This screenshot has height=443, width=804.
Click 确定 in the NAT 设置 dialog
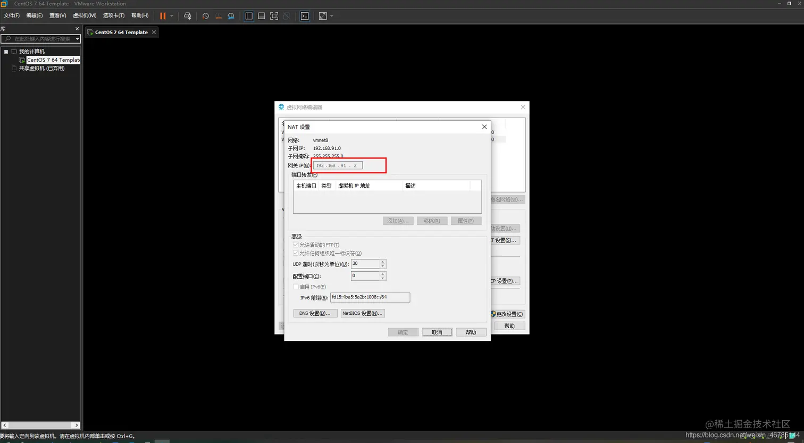click(403, 332)
